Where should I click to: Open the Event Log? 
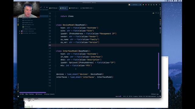pos(155,94)
